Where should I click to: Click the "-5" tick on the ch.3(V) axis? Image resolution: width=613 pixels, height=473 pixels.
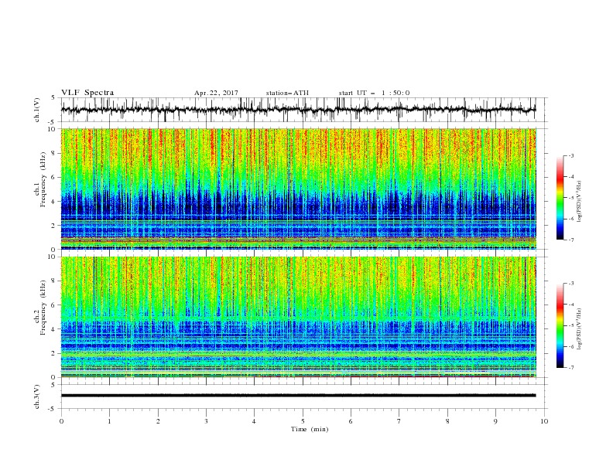tap(53, 409)
